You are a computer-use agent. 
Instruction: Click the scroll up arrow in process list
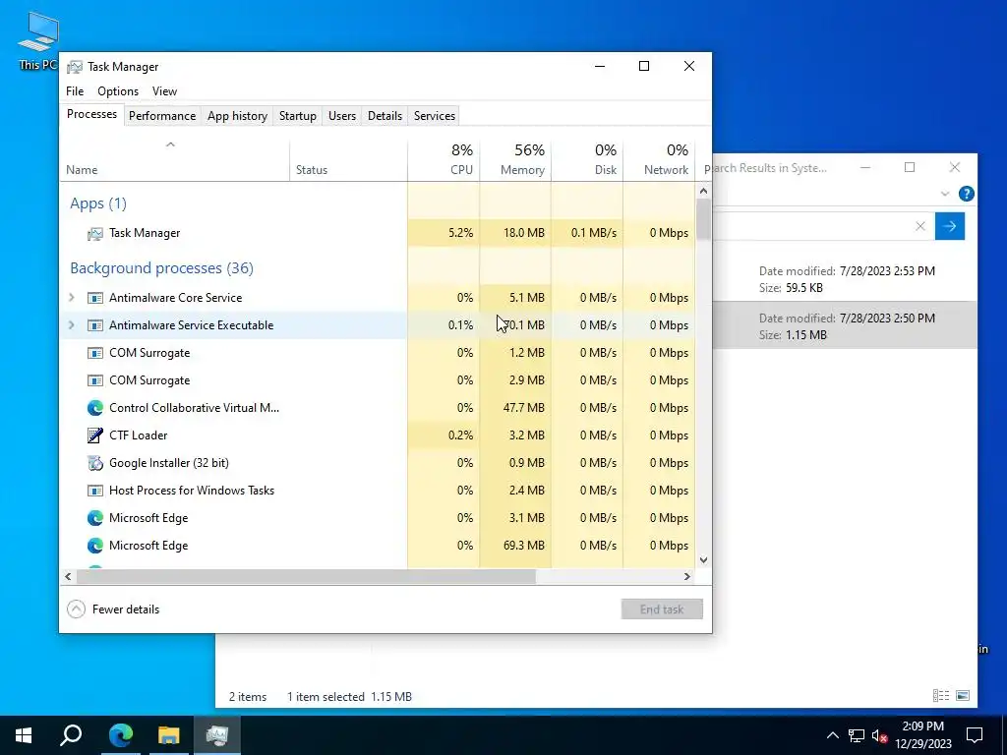pyautogui.click(x=703, y=191)
